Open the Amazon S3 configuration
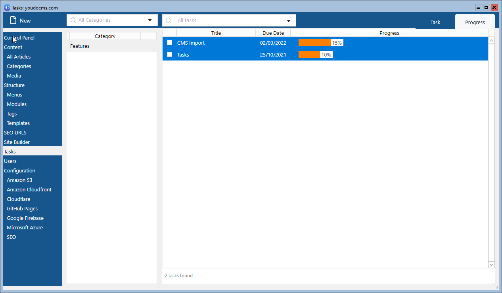This screenshot has height=293, width=502. coord(19,180)
